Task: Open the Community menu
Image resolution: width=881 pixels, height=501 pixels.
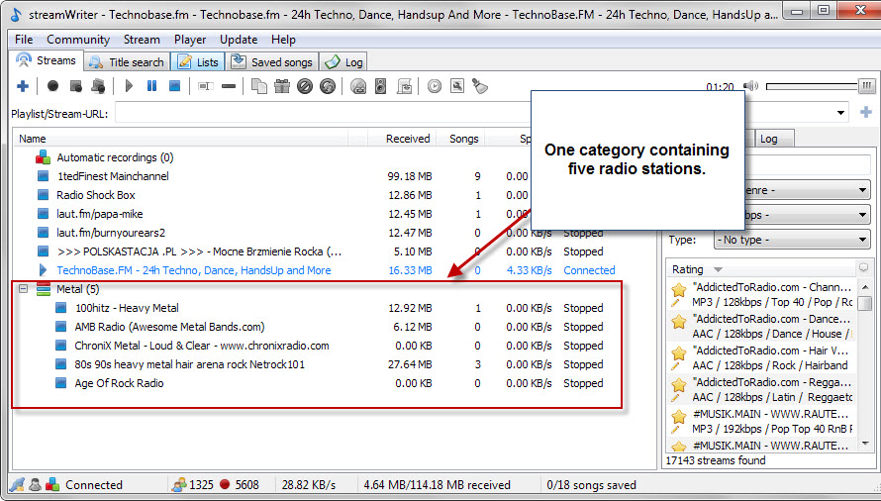Action: click(78, 40)
